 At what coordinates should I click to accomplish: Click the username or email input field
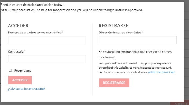47,40
